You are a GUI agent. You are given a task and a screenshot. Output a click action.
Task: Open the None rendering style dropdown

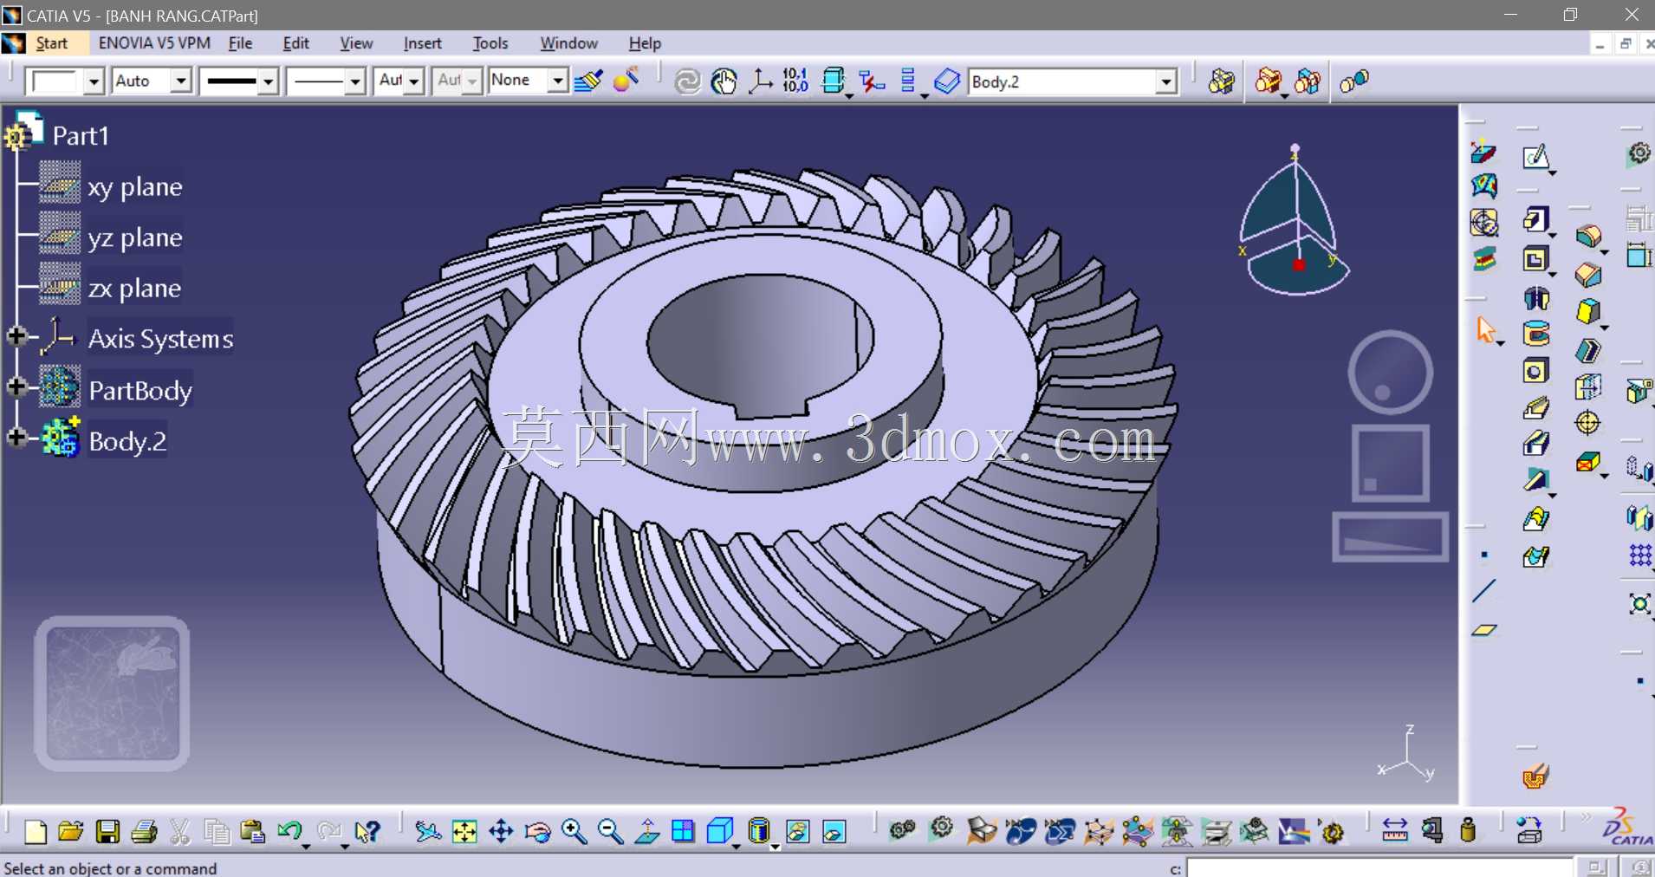tap(558, 81)
